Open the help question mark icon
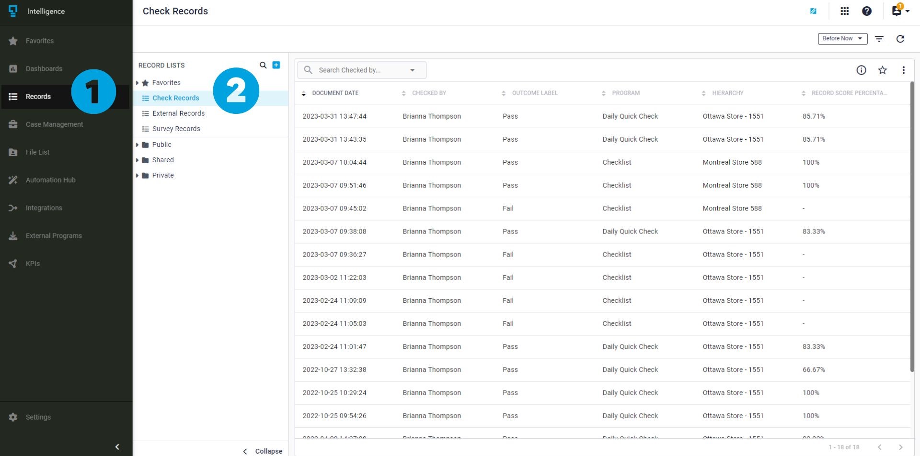The height and width of the screenshot is (456, 920). click(866, 11)
